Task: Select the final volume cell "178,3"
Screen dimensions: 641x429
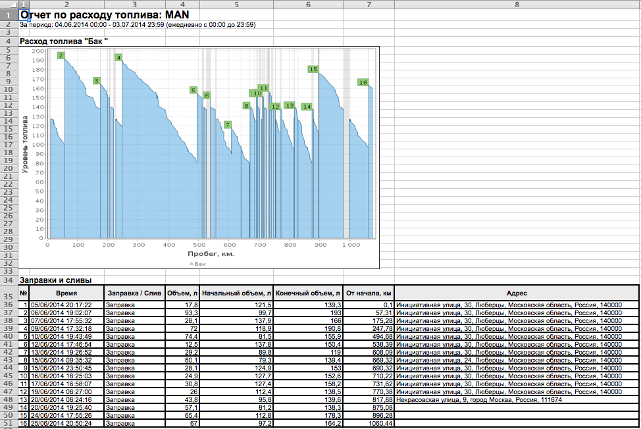Action: pyautogui.click(x=308, y=416)
